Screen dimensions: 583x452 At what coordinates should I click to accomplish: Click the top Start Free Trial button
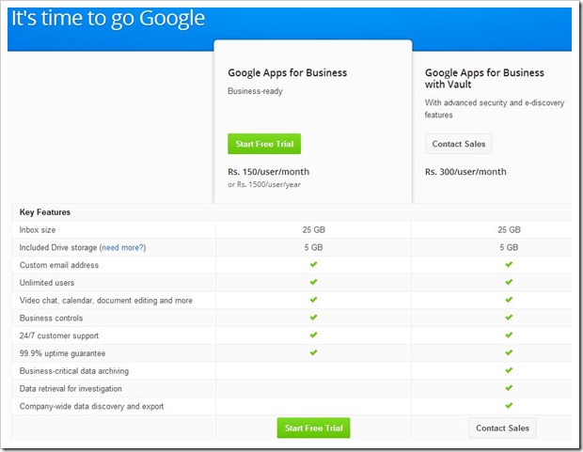(x=264, y=144)
